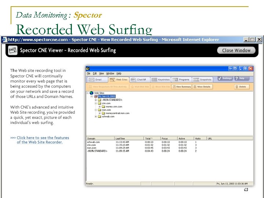Click the View Snapshots Of This Activity button
Image resolution: width=264 pixels, height=198 pixels.
pos(108,87)
